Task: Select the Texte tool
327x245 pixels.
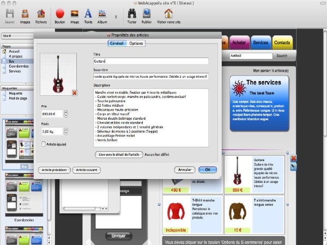Action: pos(88,14)
